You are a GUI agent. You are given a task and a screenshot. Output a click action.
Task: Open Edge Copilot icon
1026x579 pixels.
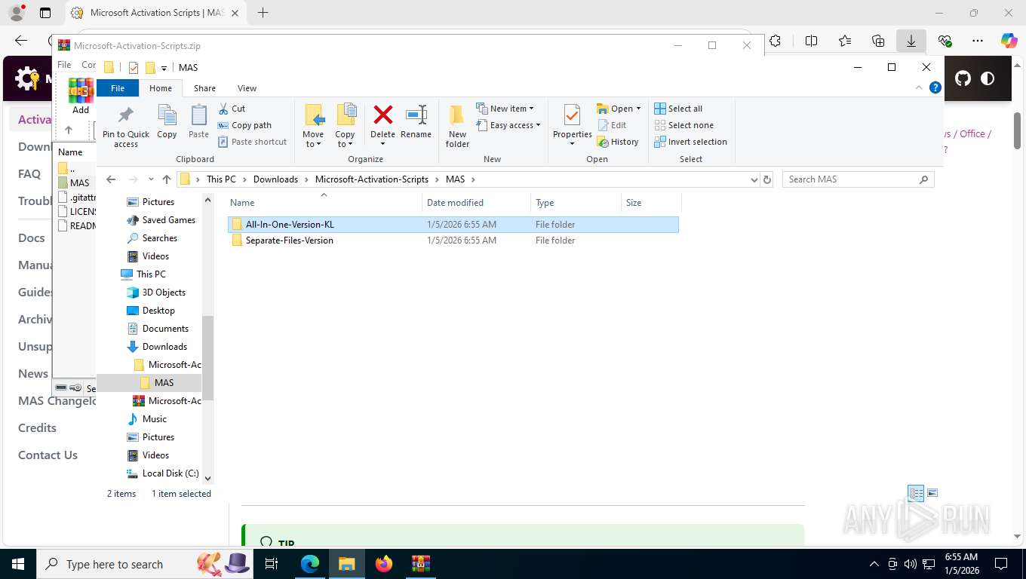click(x=1009, y=41)
